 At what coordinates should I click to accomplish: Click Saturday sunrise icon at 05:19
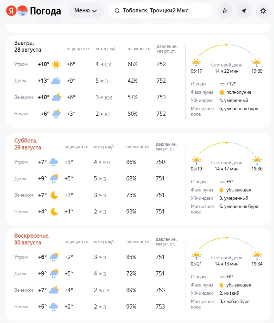[196, 160]
